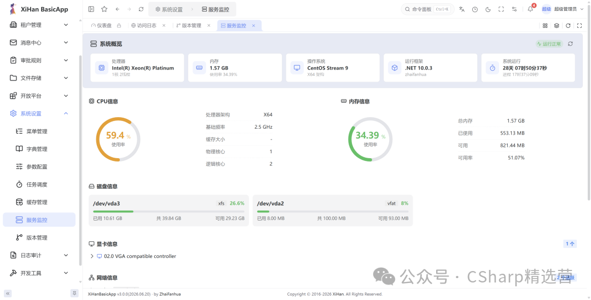Open 菜单管理 in the sidebar
The image size is (591, 300).
click(x=39, y=131)
